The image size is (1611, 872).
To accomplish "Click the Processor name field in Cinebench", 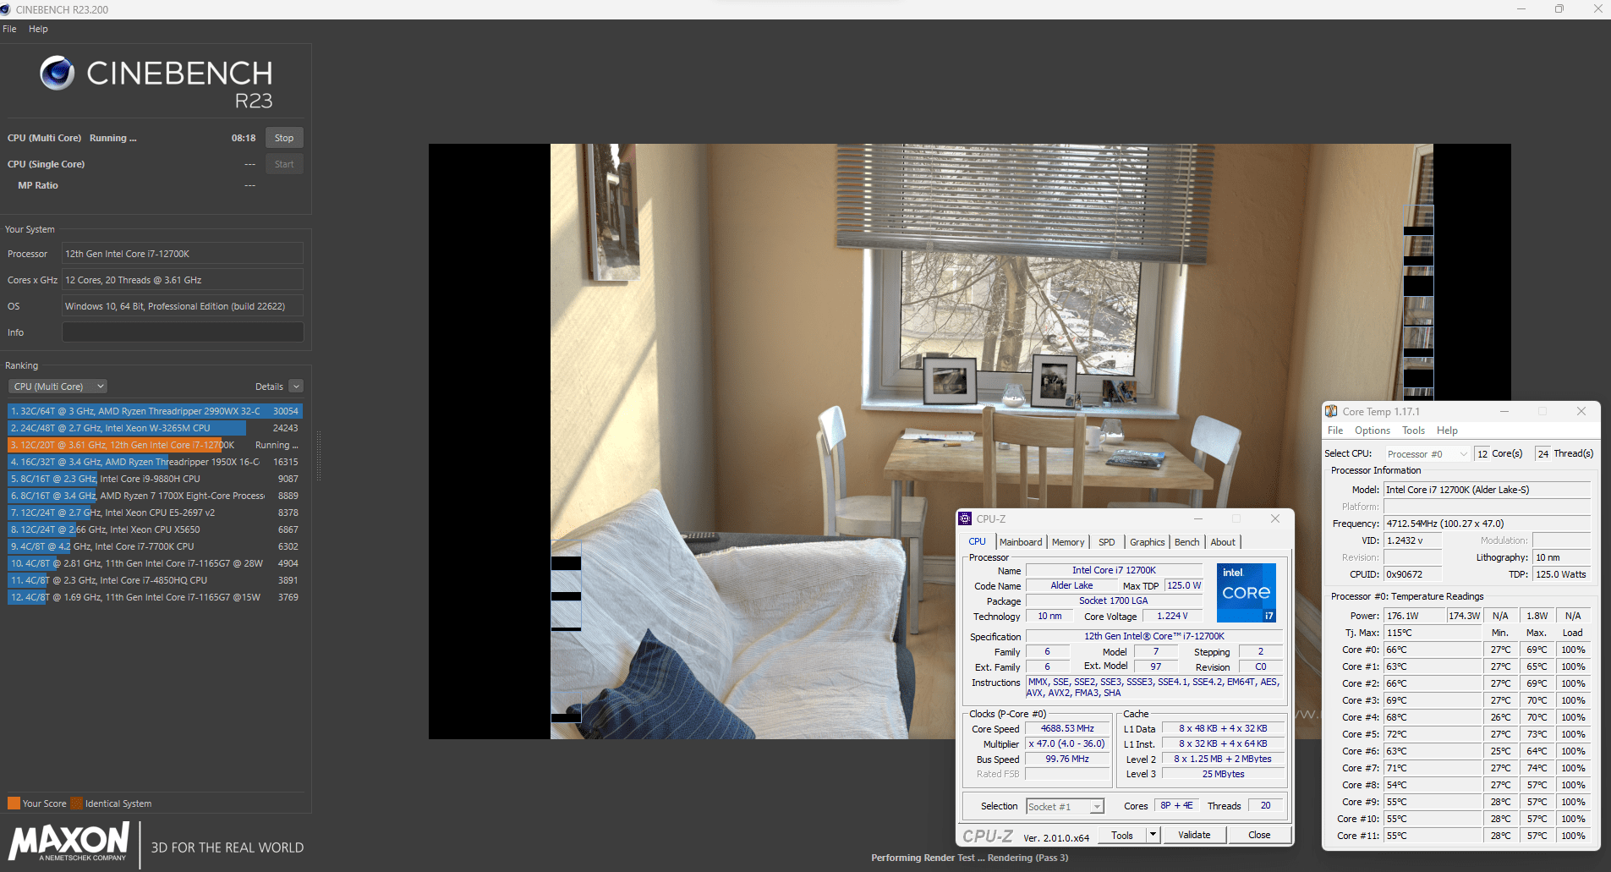I will pyautogui.click(x=183, y=254).
